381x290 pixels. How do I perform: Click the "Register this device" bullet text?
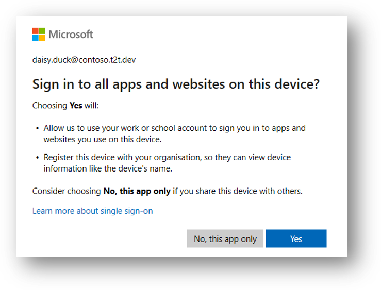(167, 163)
